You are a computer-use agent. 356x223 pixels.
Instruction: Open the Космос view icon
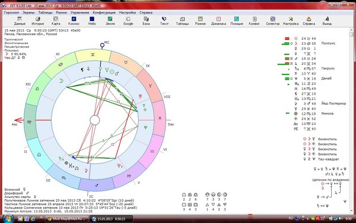(x=74, y=21)
